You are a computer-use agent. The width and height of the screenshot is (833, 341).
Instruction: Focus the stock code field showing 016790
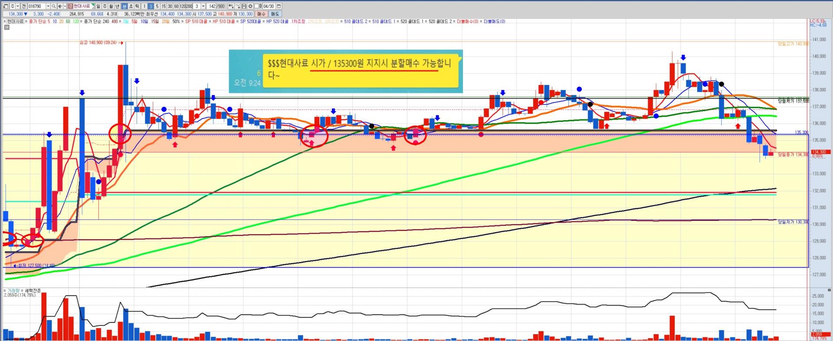point(36,7)
